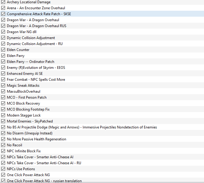
Task: Toggle Magic Sneak Attacks checkbox
Action: coord(3,86)
